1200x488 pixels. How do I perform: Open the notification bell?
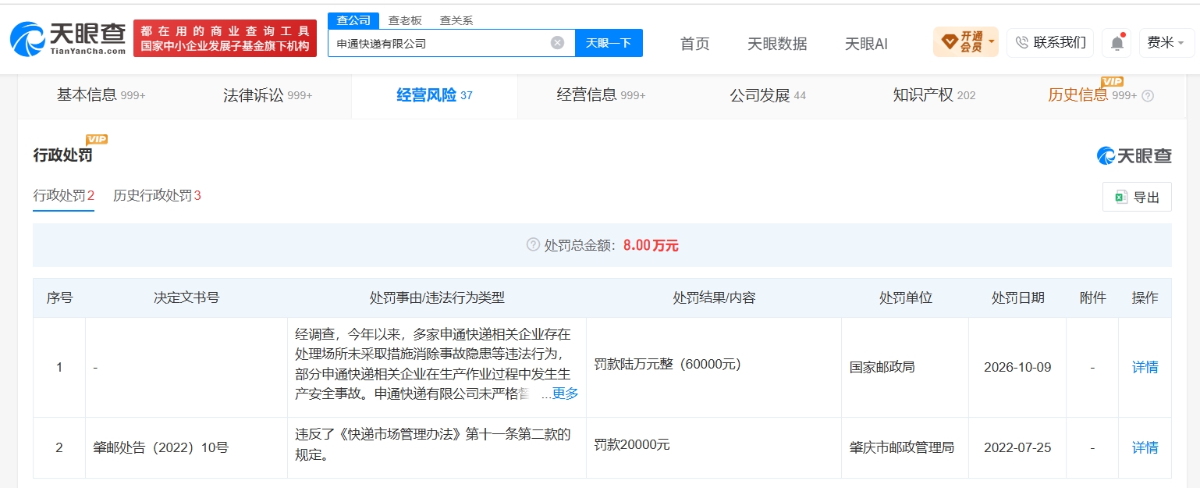click(x=1117, y=43)
